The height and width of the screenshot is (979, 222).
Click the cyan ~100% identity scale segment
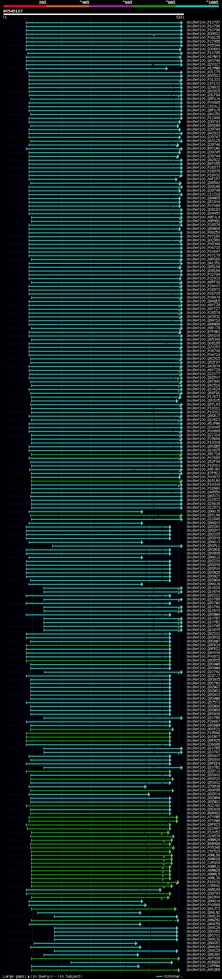[197, 6]
